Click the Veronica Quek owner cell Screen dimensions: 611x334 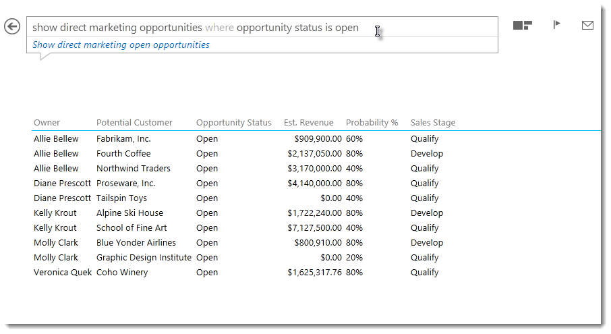63,273
